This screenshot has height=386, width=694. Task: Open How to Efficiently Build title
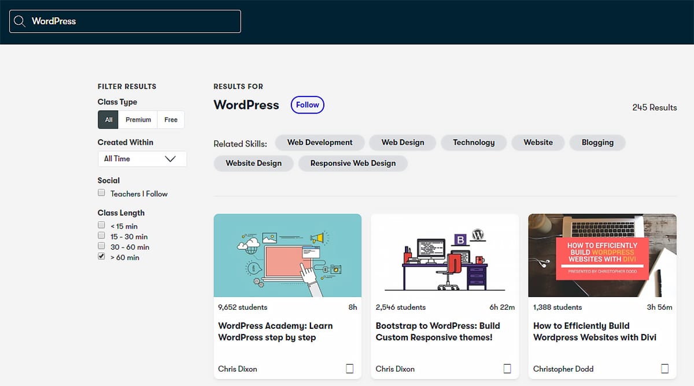[595, 332]
